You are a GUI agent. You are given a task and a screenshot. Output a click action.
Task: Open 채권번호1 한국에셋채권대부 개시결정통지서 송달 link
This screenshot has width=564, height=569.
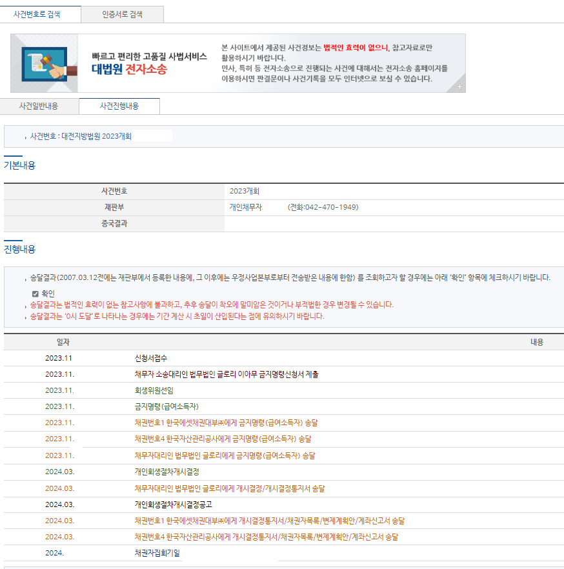pos(269,521)
